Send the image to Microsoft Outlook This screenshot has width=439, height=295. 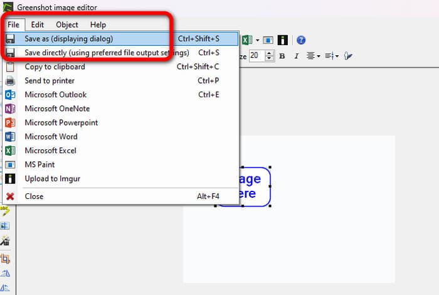click(x=120, y=95)
